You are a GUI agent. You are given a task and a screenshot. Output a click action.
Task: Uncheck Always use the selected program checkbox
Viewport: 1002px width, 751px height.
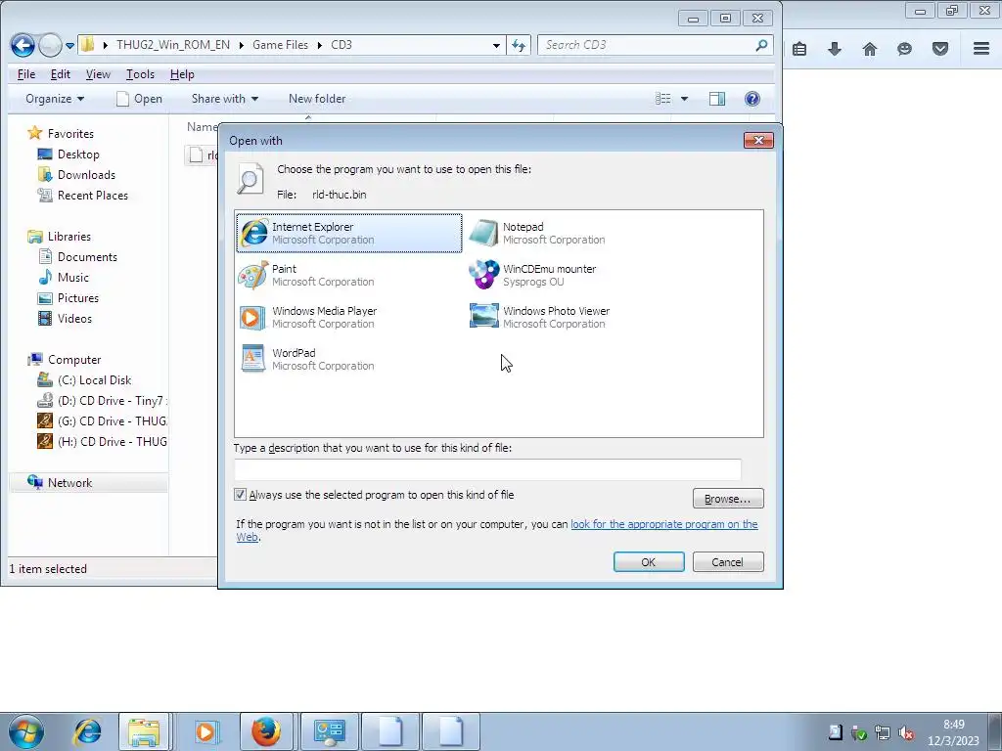click(x=241, y=494)
